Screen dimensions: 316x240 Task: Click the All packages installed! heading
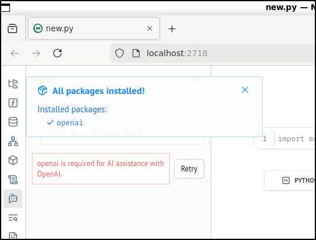point(99,91)
